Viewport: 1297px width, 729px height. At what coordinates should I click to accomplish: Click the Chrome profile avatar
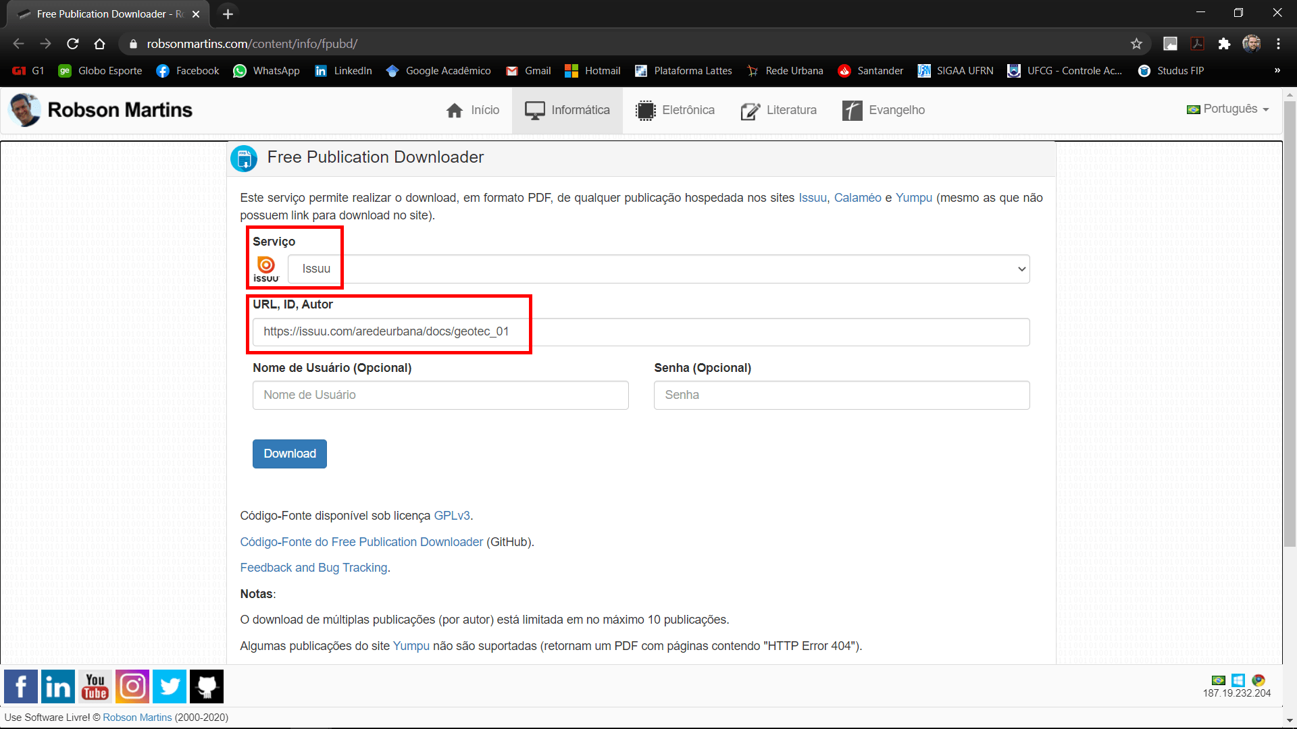point(1252,43)
